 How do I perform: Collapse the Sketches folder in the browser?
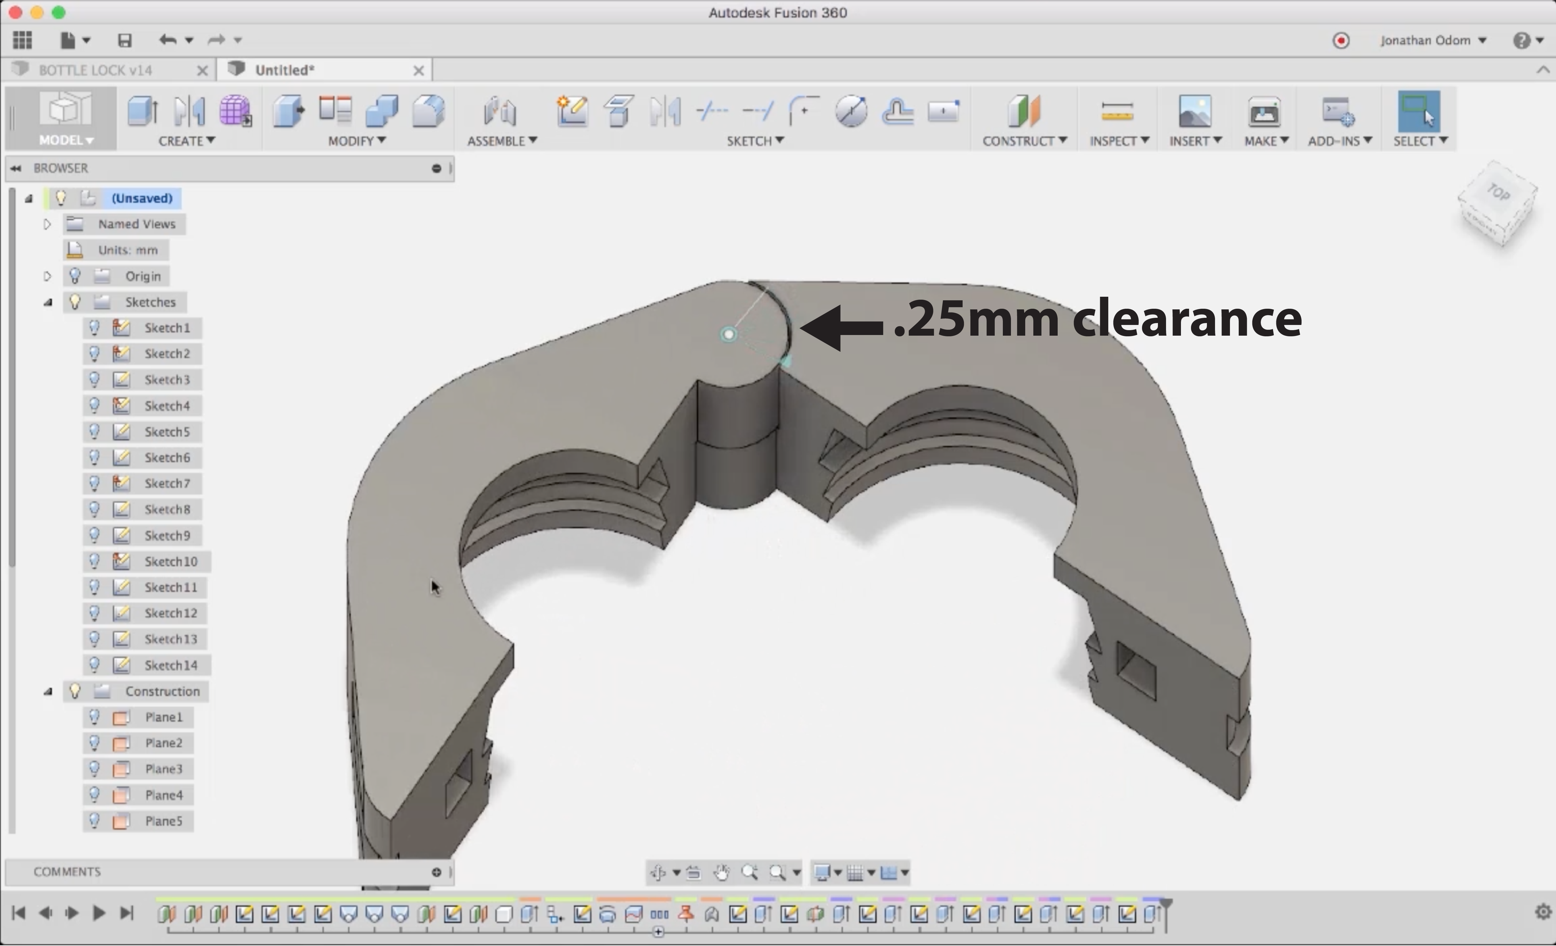47,302
